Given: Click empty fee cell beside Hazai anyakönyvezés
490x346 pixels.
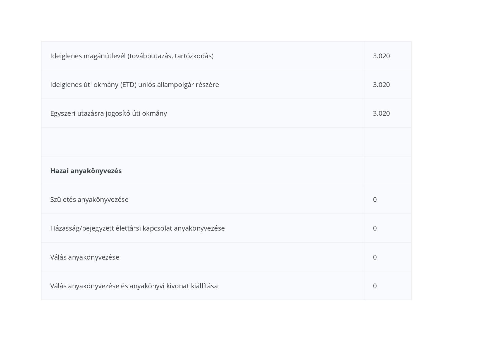Looking at the screenshot, I should [x=388, y=171].
